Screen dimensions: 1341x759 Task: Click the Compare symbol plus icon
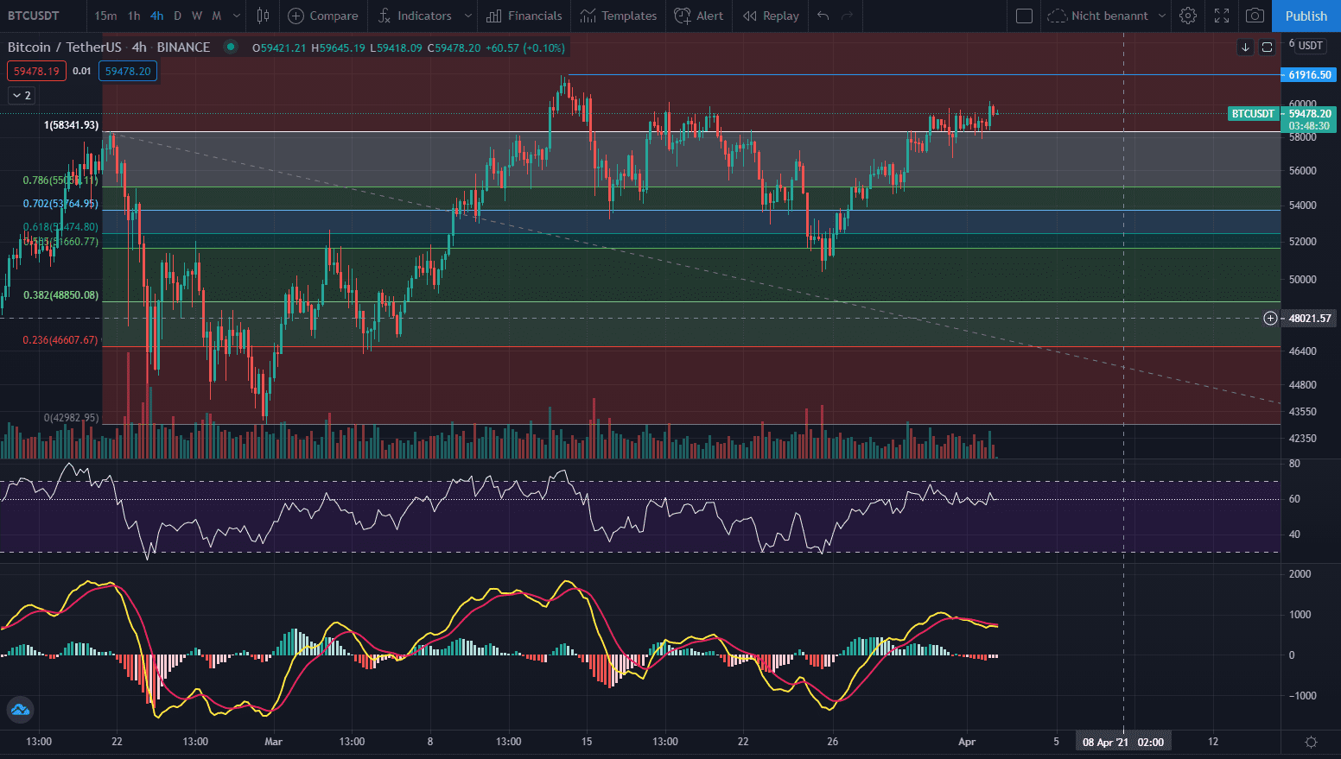click(296, 16)
